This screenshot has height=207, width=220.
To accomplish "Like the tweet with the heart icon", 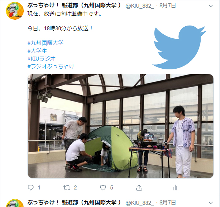I will (103, 188).
